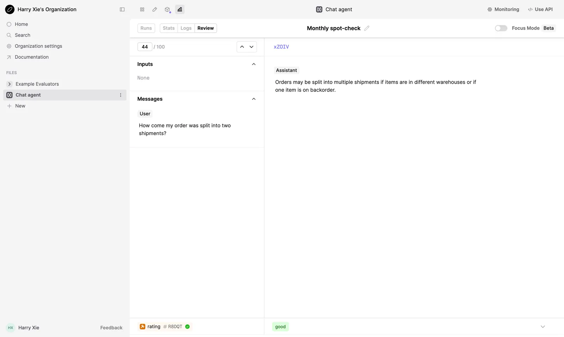Screen dimensions: 564x337
Task: Switch to the Stats tab
Action: coord(168,28)
